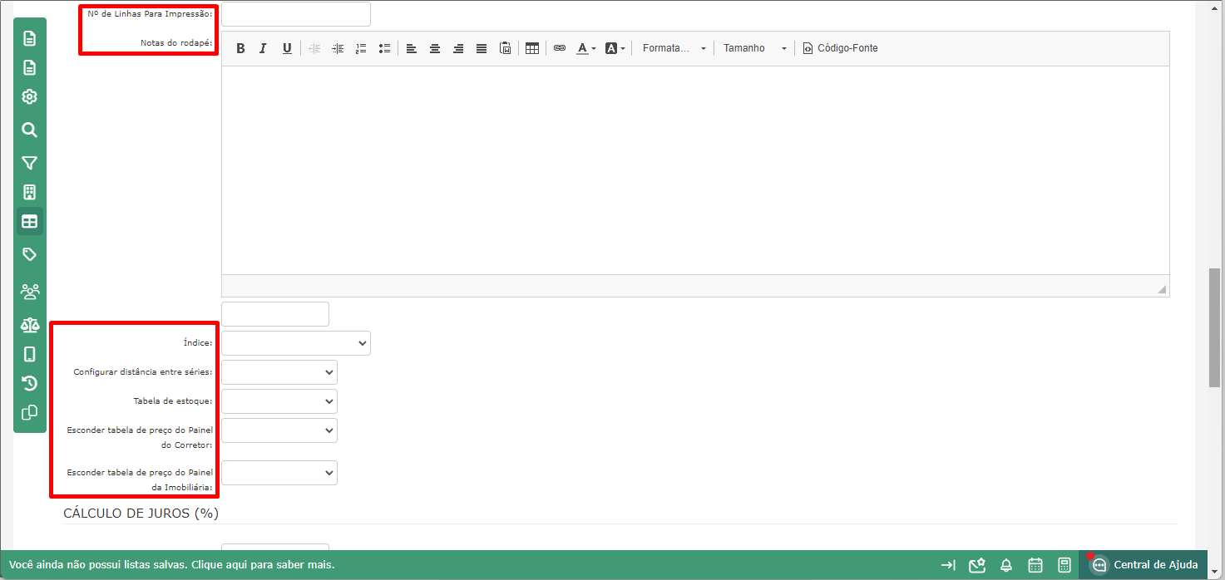Click the balance scale icon in sidebar
The width and height of the screenshot is (1225, 580).
coord(30,325)
